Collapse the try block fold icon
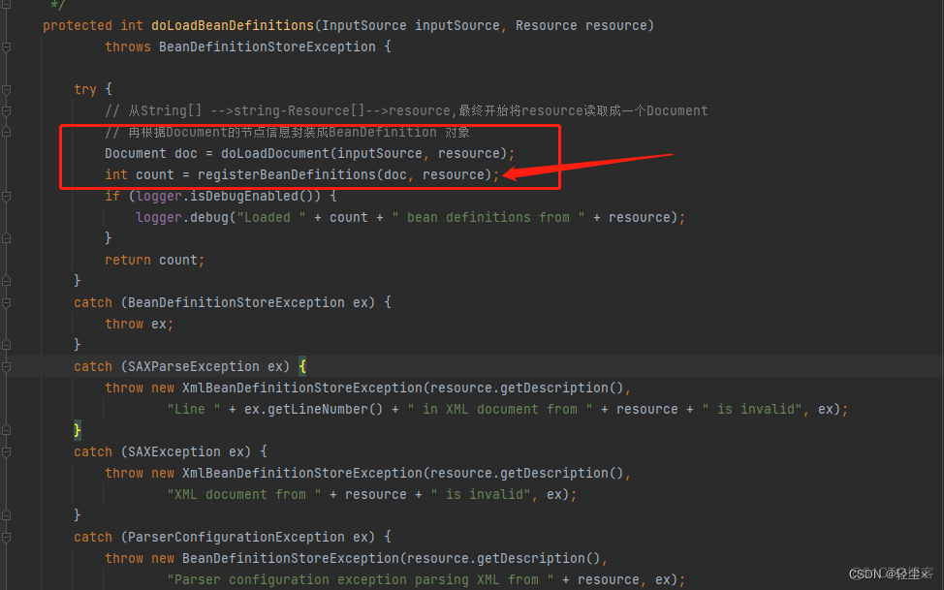Screen dimensions: 944x590 [8, 88]
